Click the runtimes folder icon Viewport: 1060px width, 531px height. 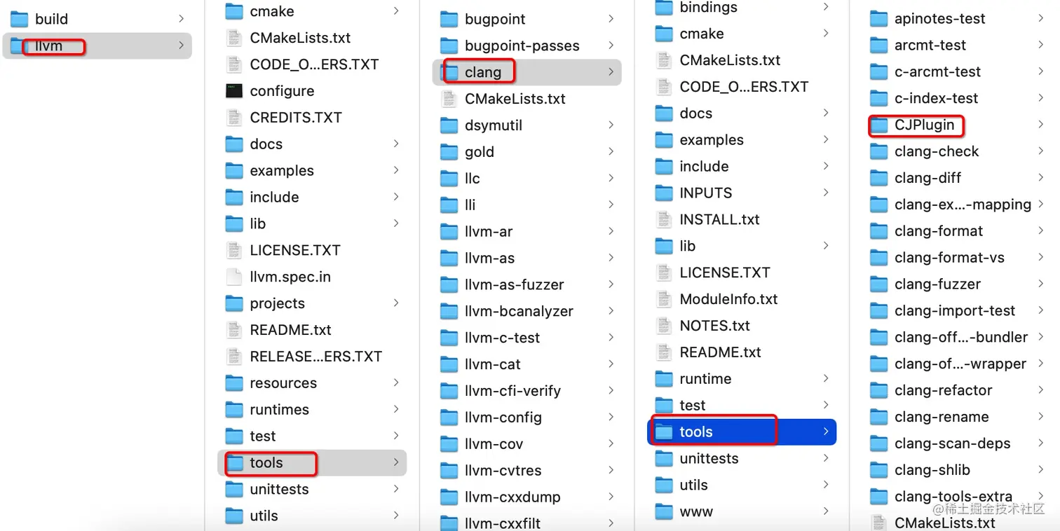(234, 410)
